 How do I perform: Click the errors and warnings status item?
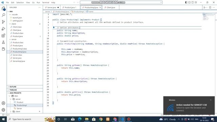(x=6, y=115)
